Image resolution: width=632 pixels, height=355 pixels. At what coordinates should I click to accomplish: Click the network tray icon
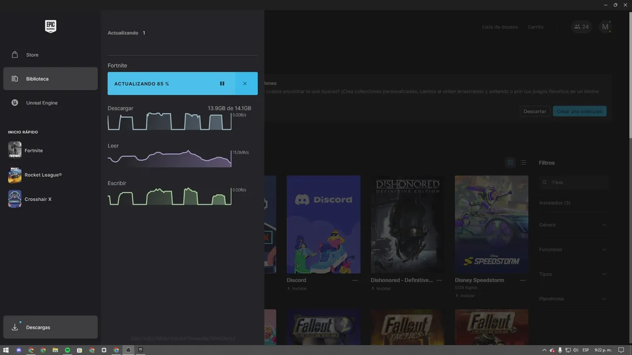[x=568, y=350]
